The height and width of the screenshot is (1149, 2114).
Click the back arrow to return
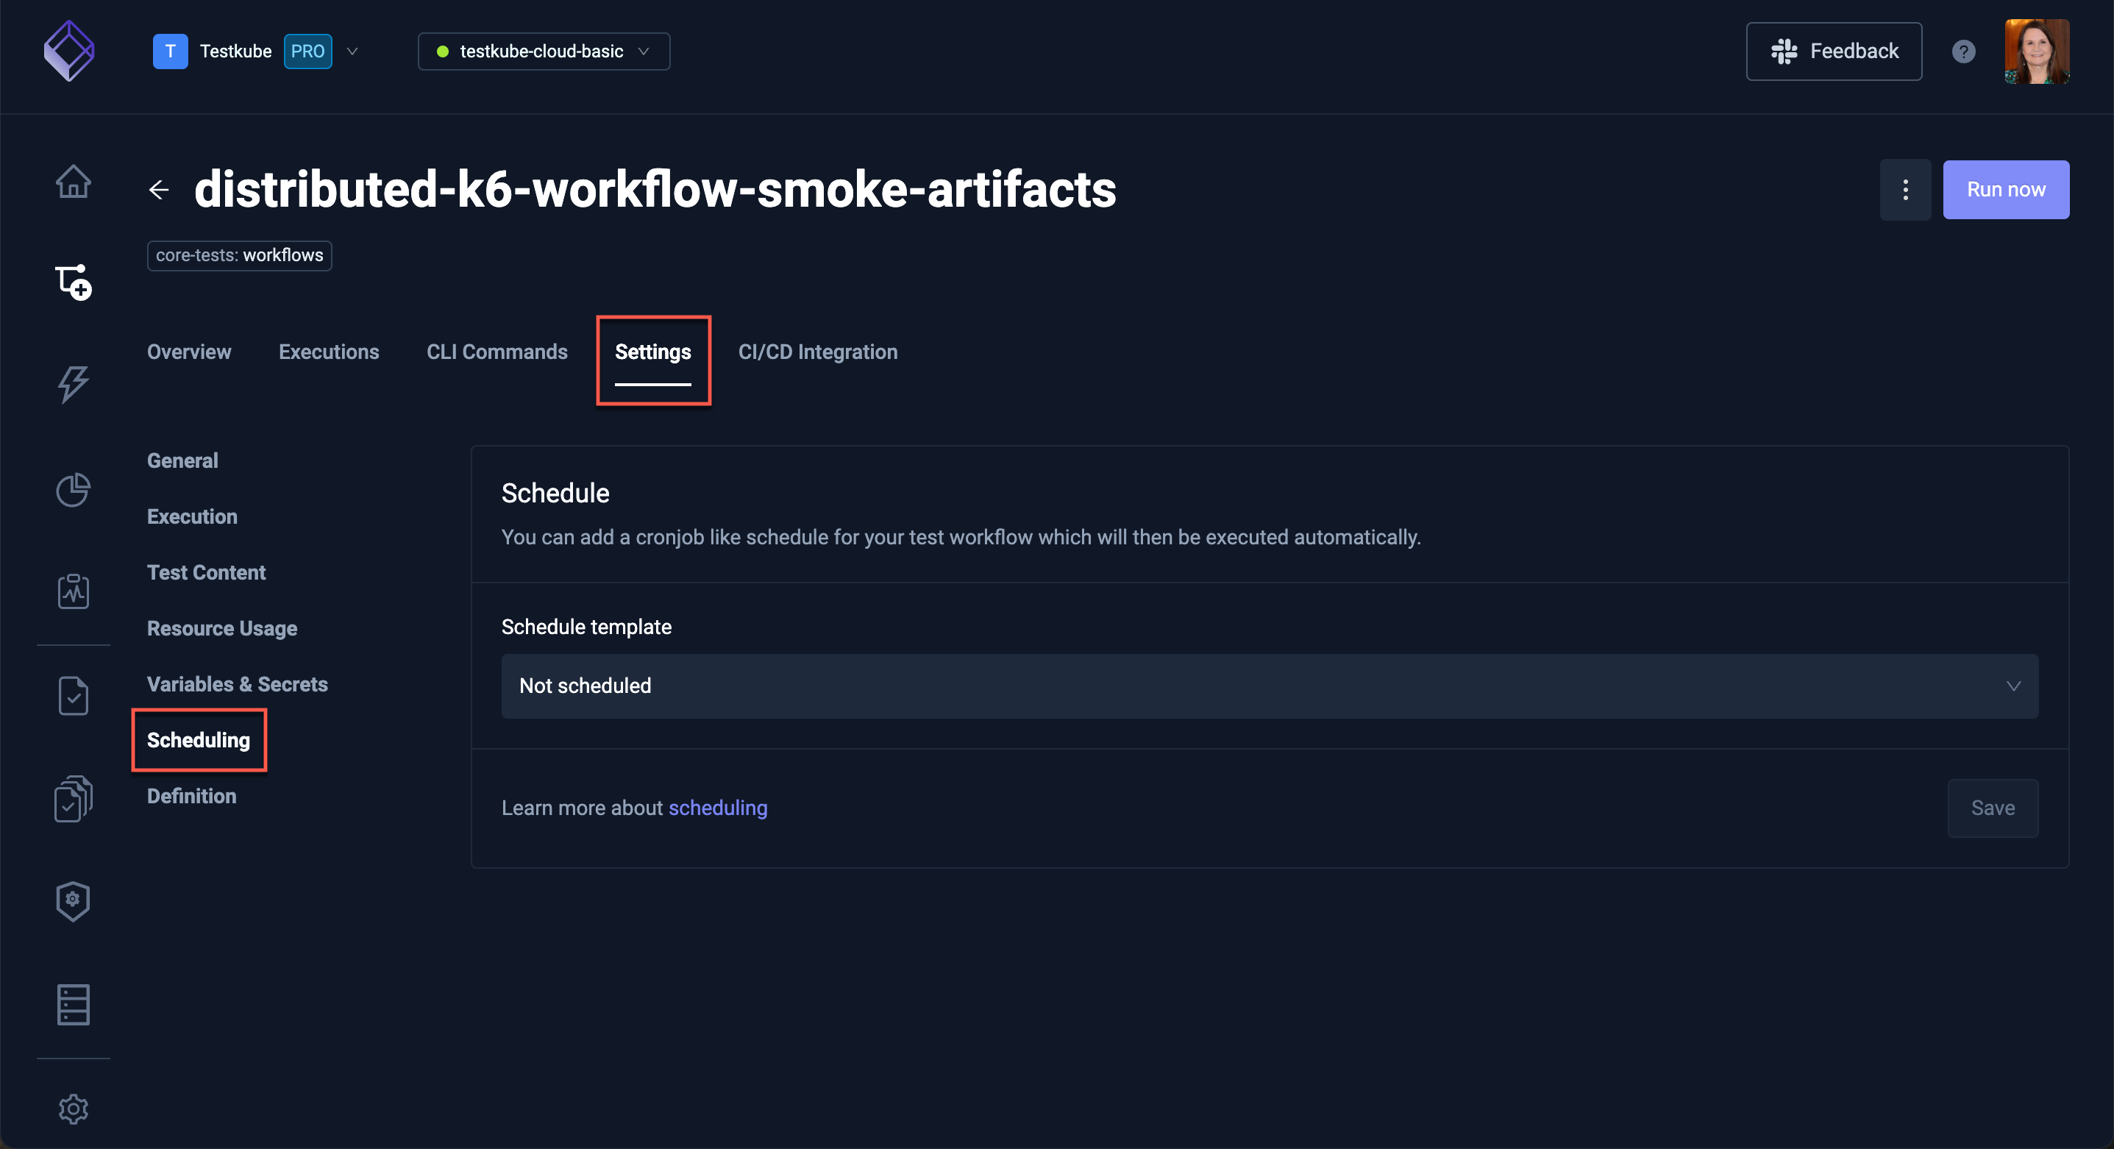coord(158,188)
